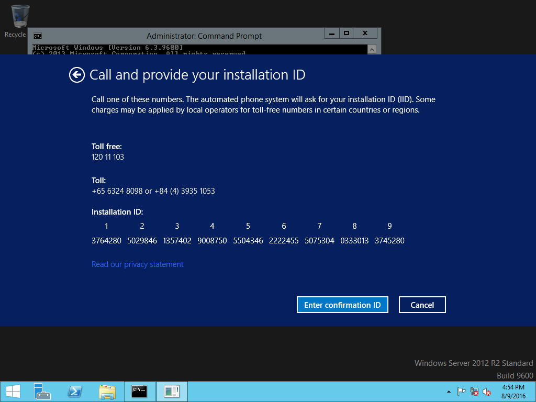Open Command Prompt title bar system menu icon
536x402 pixels.
point(37,36)
